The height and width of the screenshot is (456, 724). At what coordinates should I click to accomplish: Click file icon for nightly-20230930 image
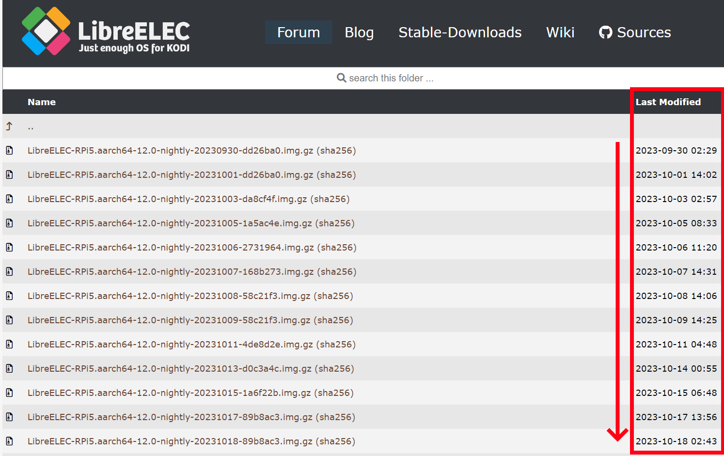9,151
